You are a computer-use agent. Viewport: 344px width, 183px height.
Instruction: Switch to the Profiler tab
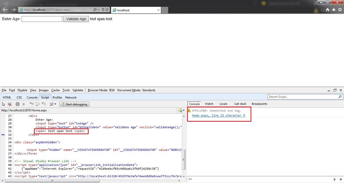(57, 97)
